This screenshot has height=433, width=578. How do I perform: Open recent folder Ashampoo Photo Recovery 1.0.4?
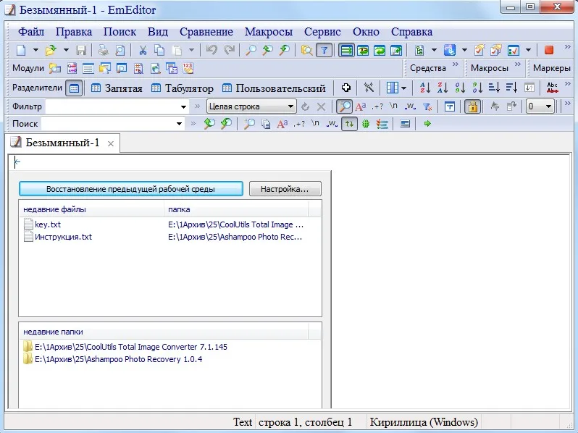tap(113, 359)
